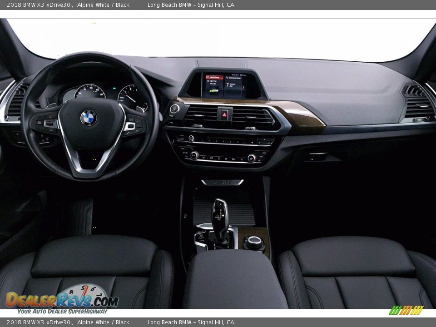This screenshot has width=436, height=327.
Task: Click the red hazard warning triangle button
Action: pyautogui.click(x=224, y=114)
